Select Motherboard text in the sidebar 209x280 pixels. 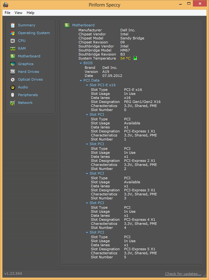tap(29, 56)
